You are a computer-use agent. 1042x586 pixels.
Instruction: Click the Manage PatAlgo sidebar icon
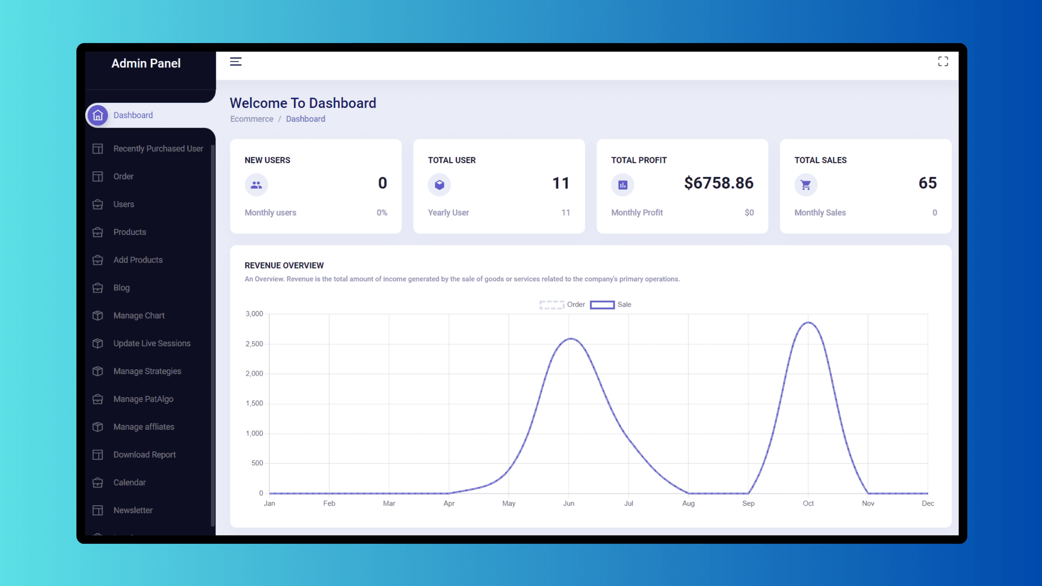[x=98, y=399]
